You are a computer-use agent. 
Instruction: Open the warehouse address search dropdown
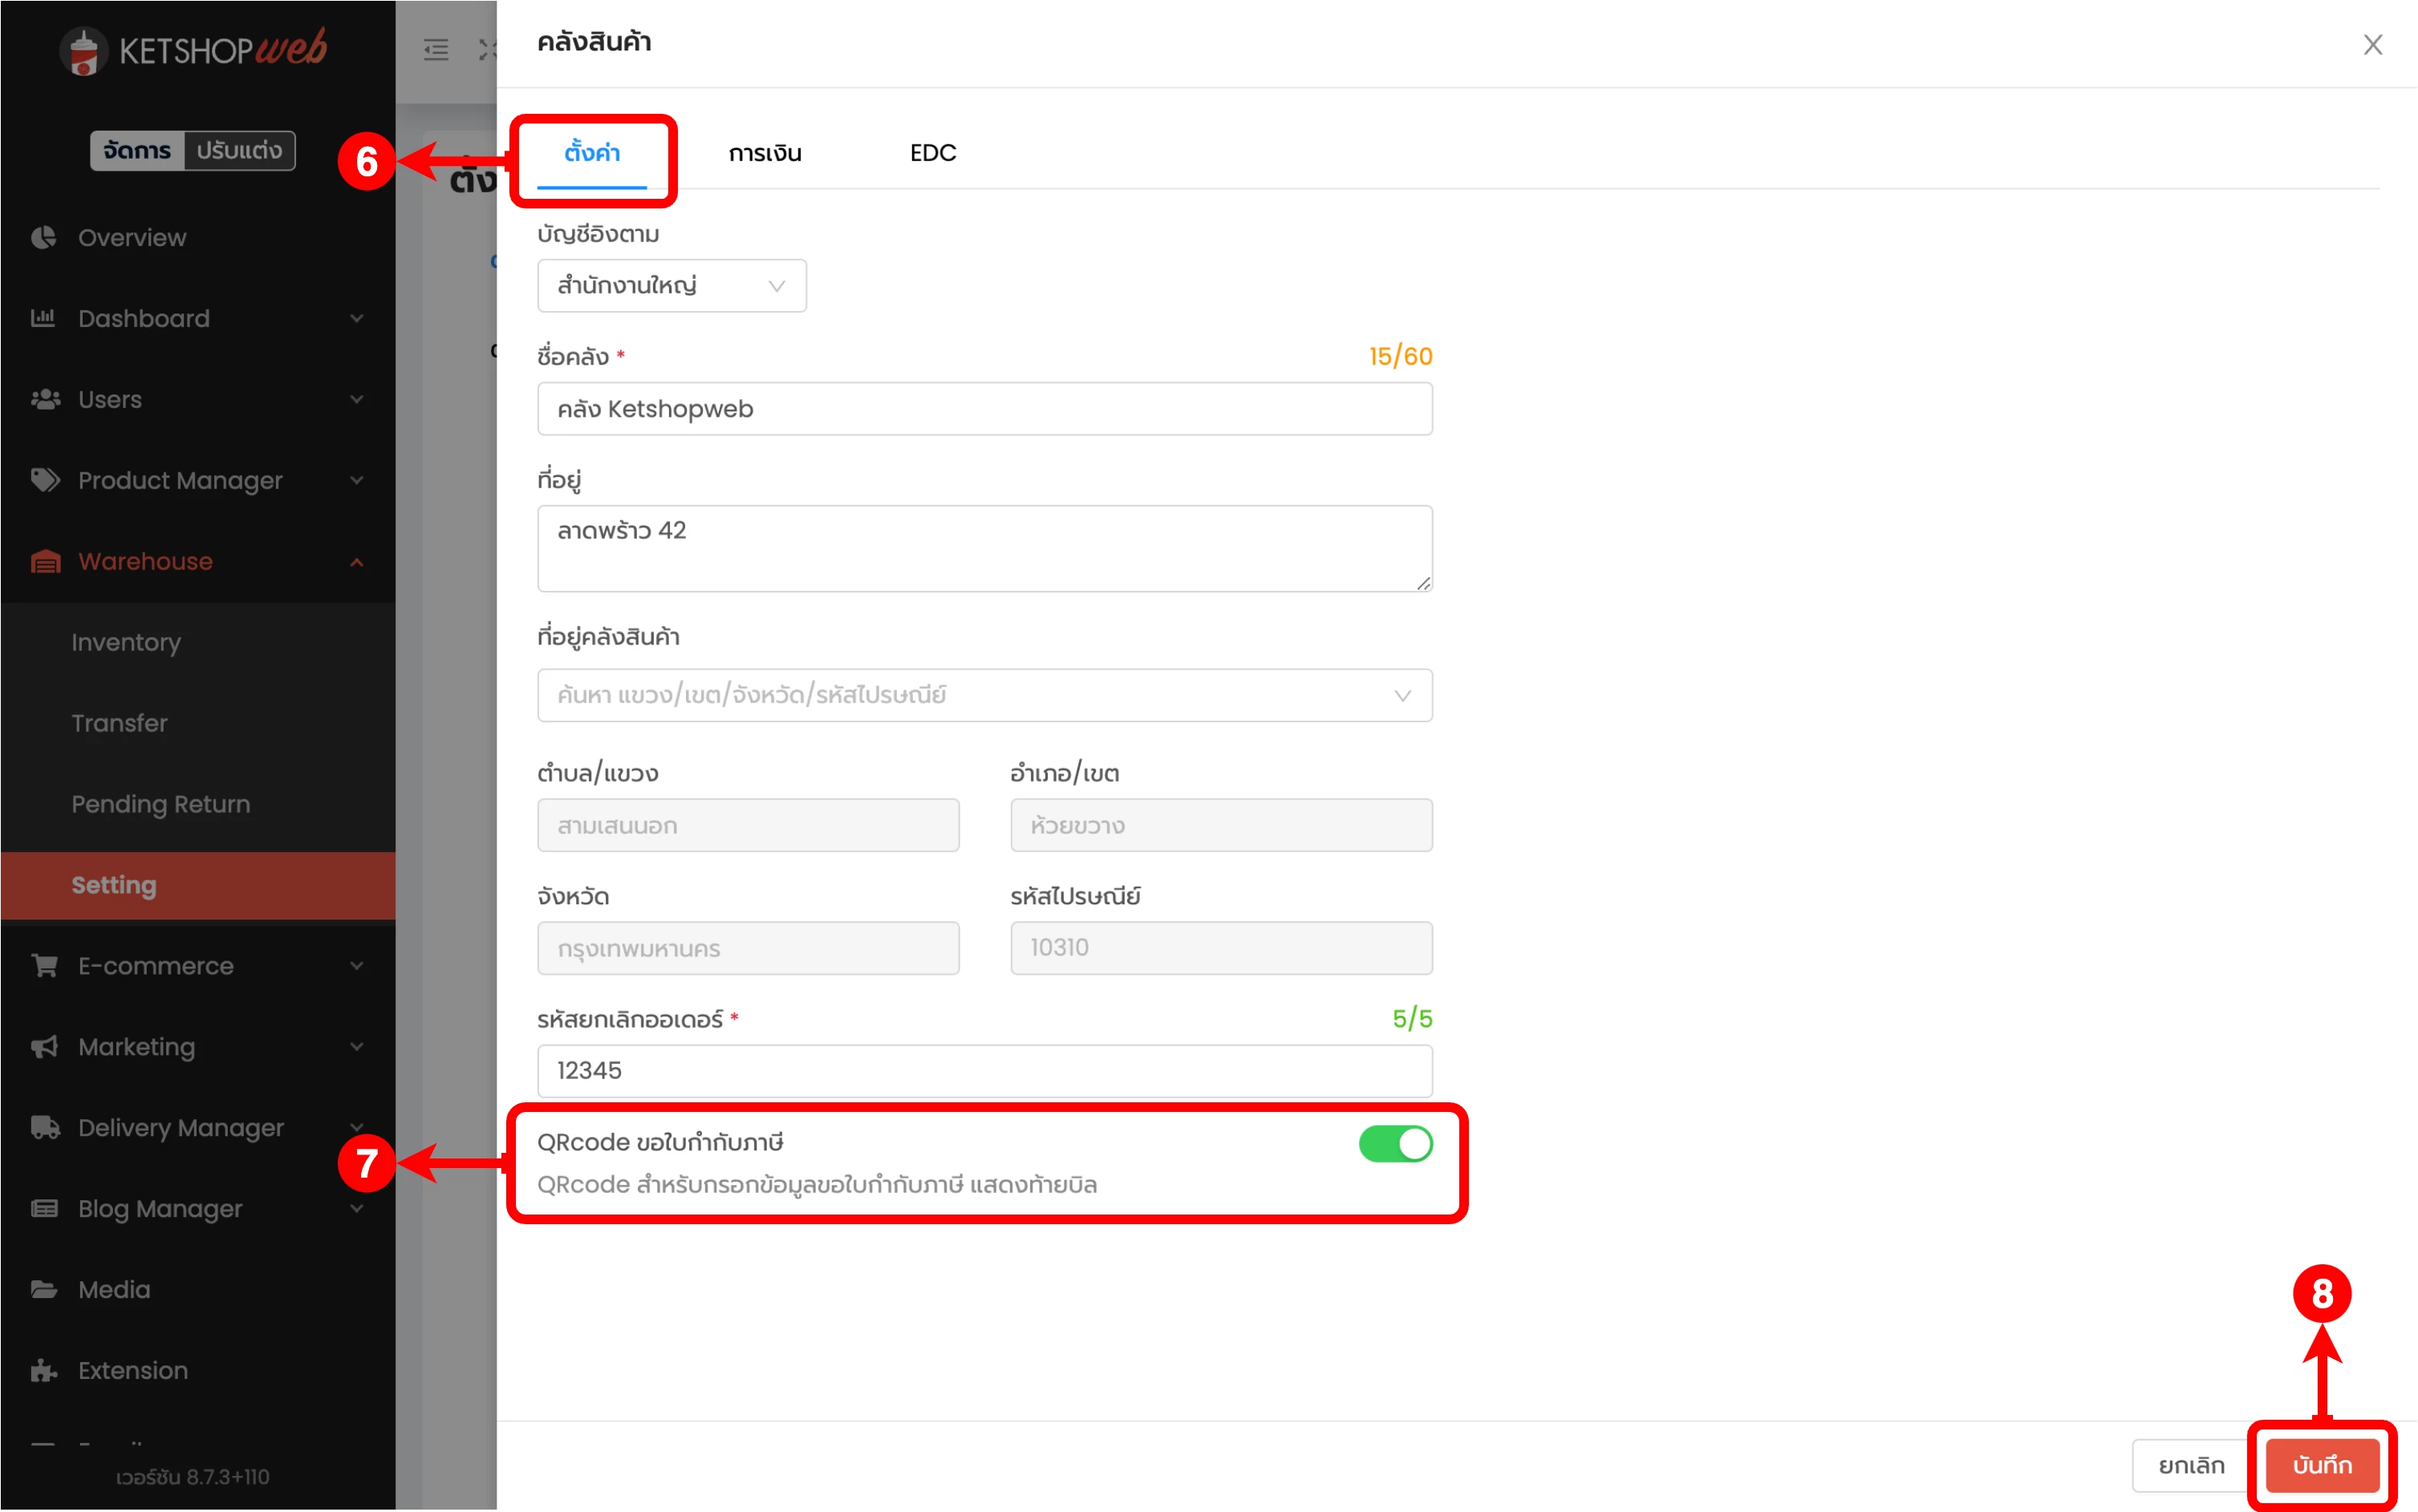pos(984,695)
